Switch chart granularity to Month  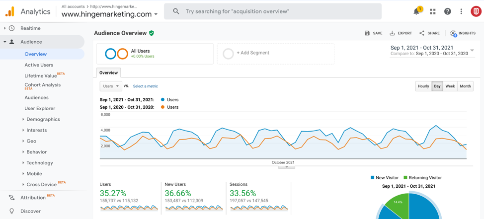465,86
